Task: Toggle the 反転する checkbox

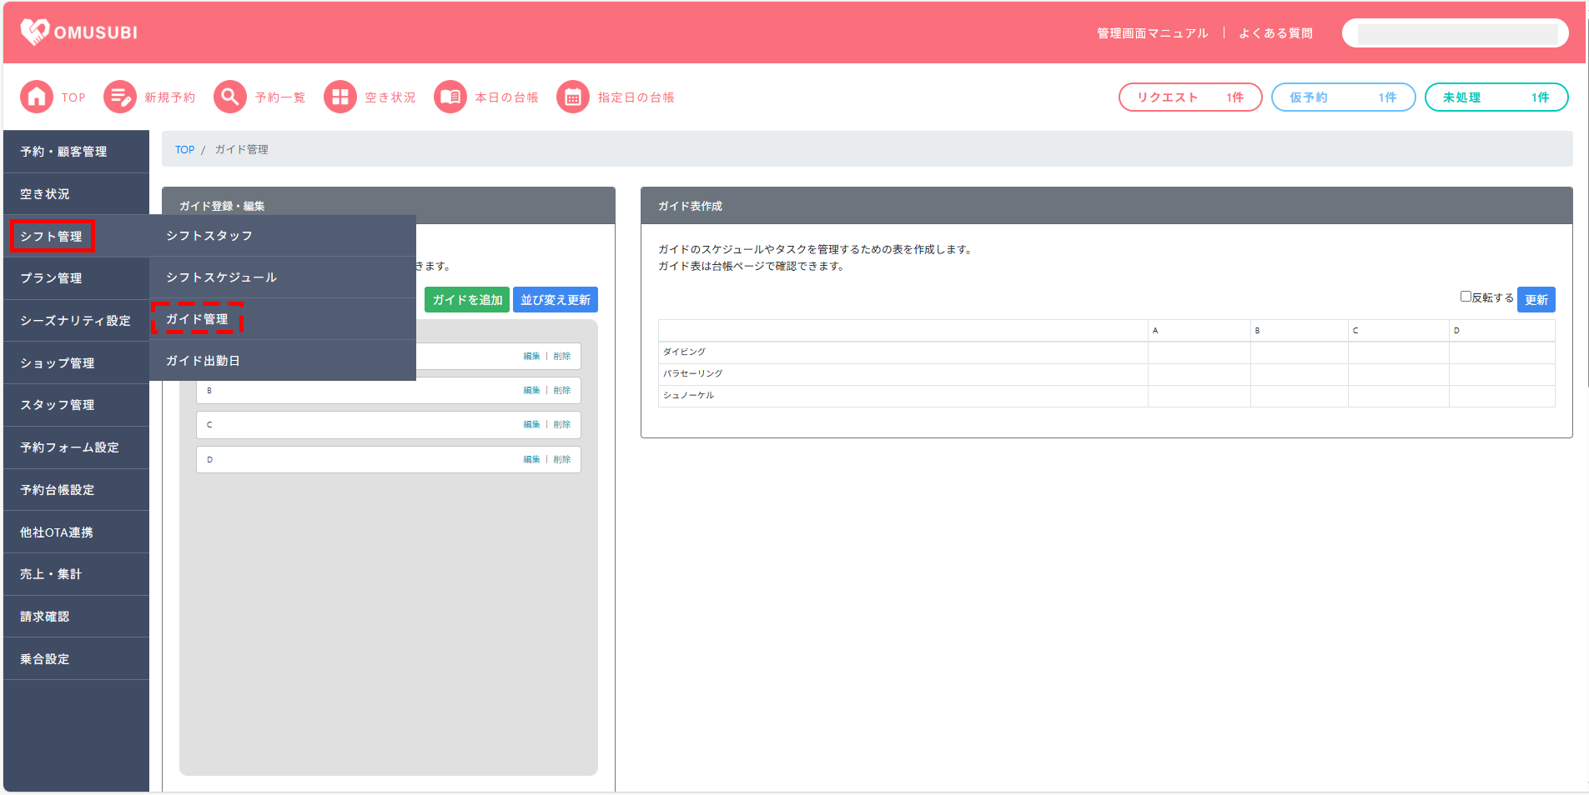Action: coord(1465,297)
